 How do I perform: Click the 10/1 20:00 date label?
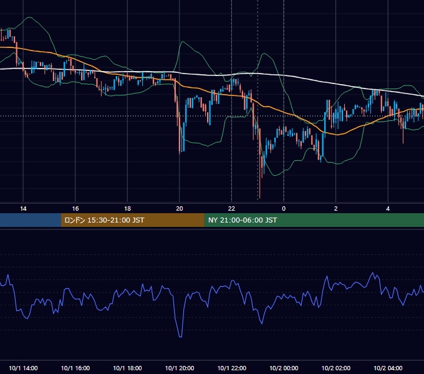click(180, 368)
